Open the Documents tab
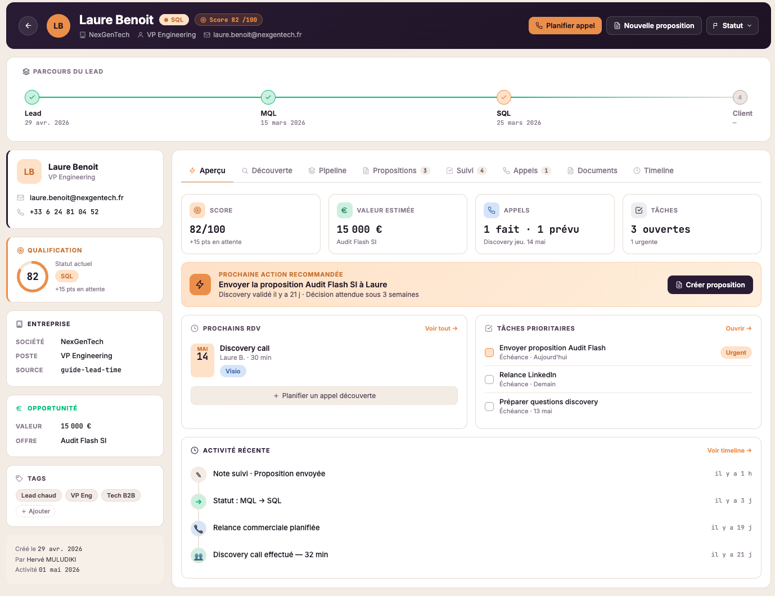 pyautogui.click(x=592, y=171)
